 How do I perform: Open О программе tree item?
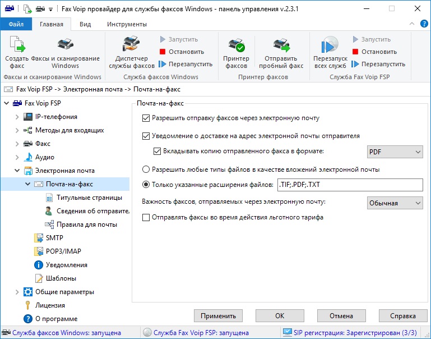coord(56,319)
